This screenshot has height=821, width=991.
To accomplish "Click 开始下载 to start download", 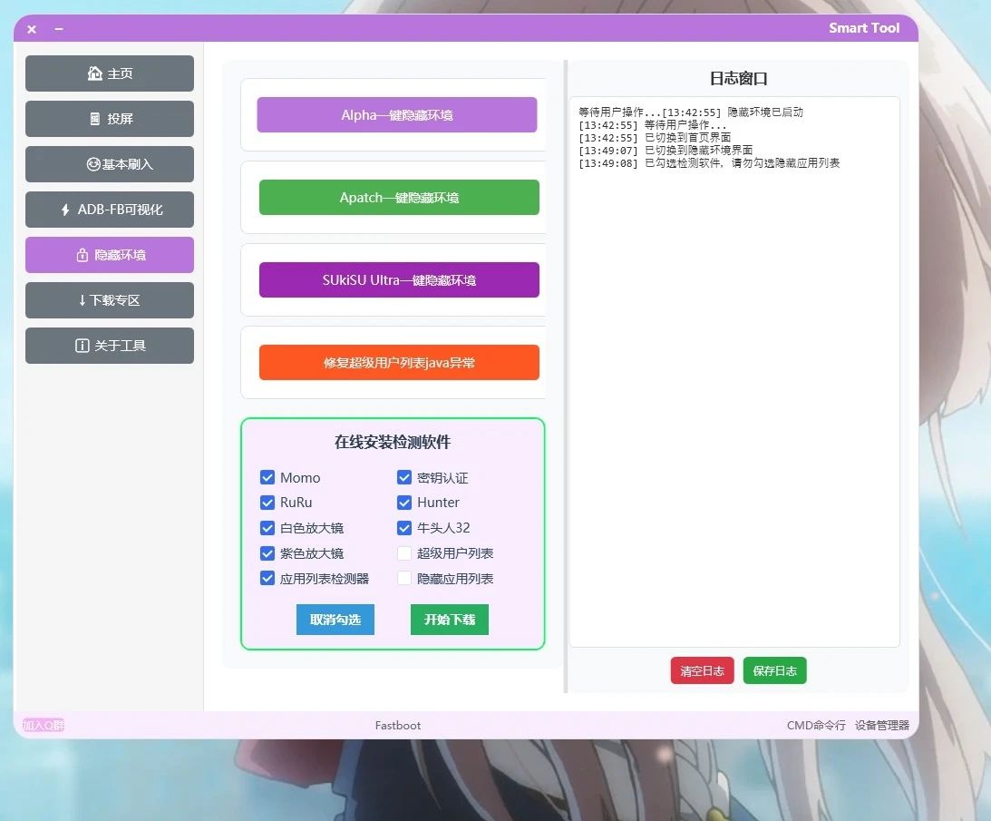I will (450, 620).
